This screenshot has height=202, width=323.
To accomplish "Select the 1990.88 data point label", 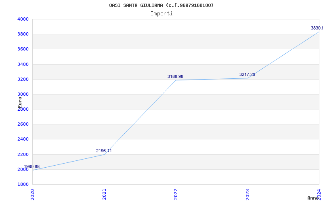I will 31,166.
